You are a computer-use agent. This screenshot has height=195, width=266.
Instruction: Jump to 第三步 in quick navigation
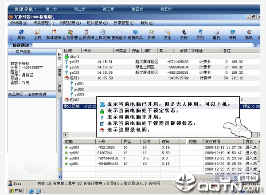(x=109, y=9)
